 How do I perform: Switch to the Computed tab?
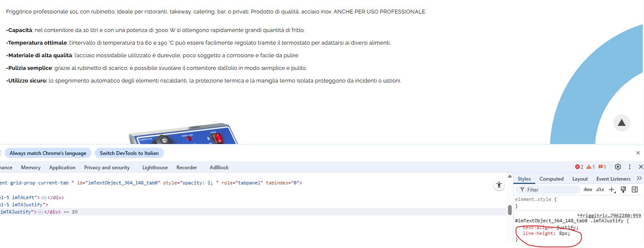(x=551, y=179)
